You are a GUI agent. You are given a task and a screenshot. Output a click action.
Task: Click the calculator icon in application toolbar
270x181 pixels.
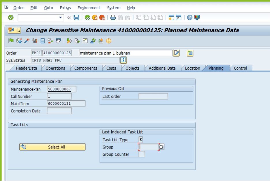[42, 41]
